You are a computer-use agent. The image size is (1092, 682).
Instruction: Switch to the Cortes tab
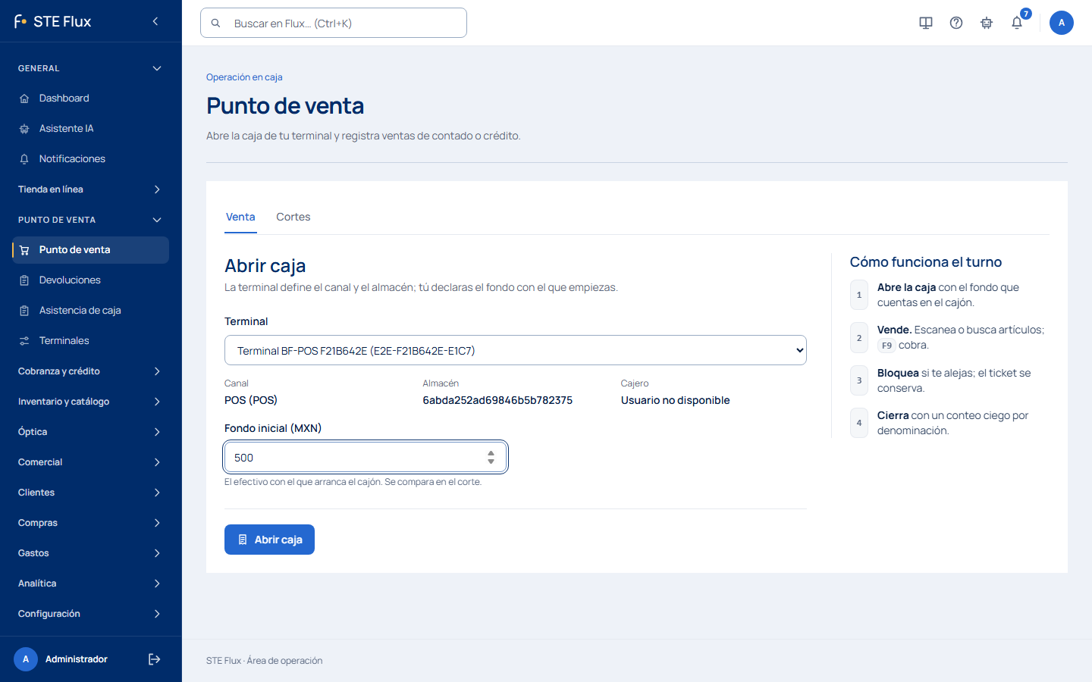tap(293, 217)
